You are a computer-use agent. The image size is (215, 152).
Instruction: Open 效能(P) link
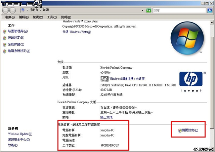tap(13, 145)
